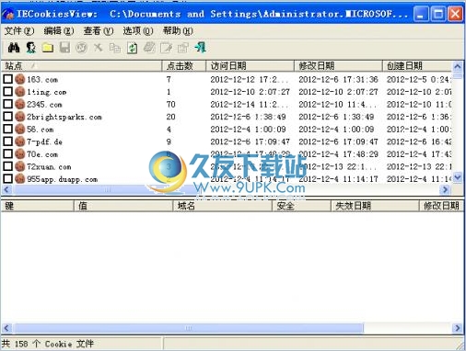Click the grayed open website icon
This screenshot has width=466, height=351.
click(x=81, y=48)
